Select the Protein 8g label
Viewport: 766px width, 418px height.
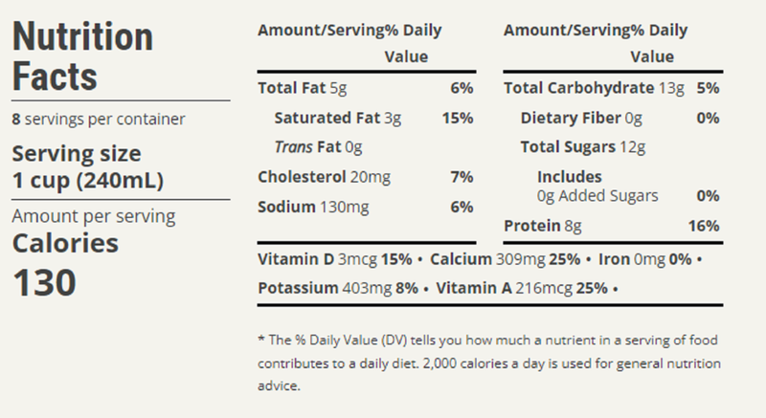click(x=541, y=226)
